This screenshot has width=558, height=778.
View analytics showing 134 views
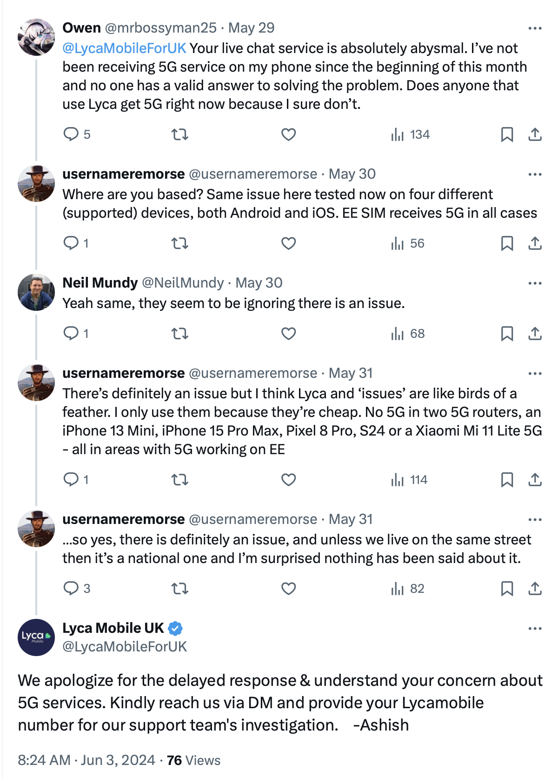[x=410, y=134]
